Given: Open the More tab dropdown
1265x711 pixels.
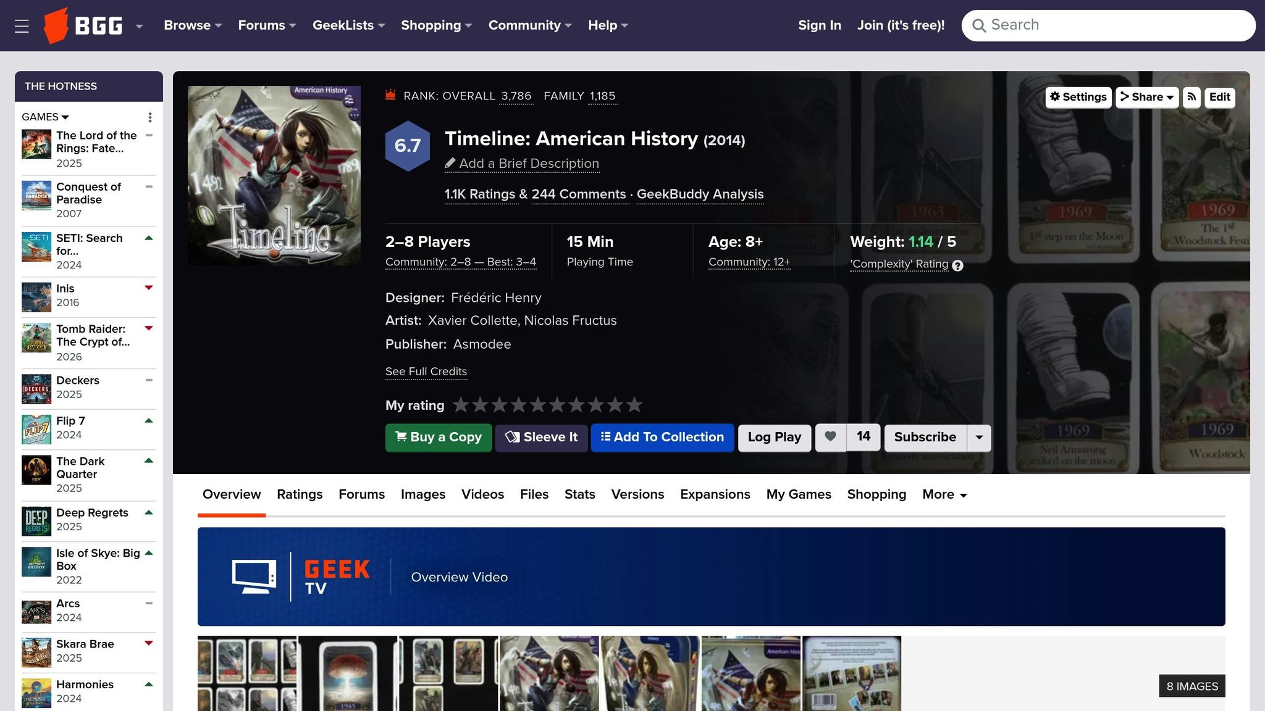Looking at the screenshot, I should click(944, 494).
